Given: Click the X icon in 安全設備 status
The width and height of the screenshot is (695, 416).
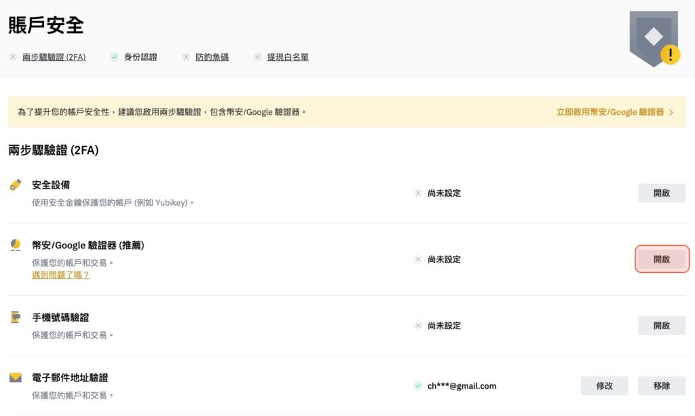Looking at the screenshot, I should (x=417, y=193).
